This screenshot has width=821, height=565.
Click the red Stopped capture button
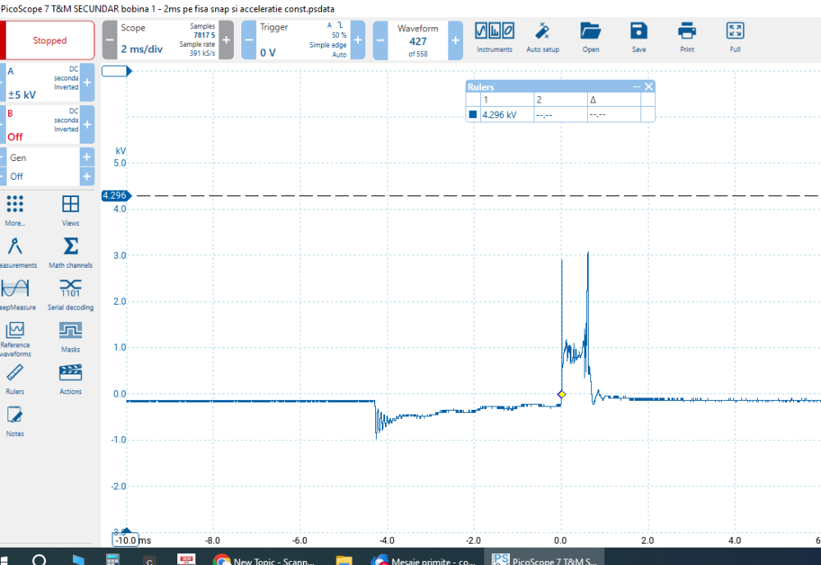[49, 40]
